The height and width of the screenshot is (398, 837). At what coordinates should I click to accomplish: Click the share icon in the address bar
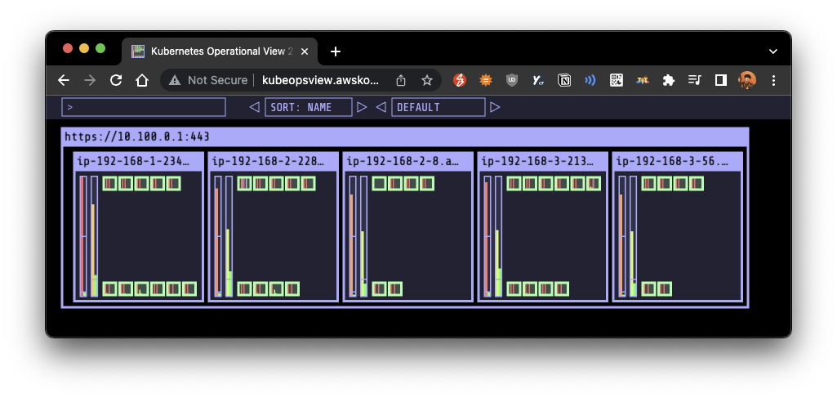[401, 80]
